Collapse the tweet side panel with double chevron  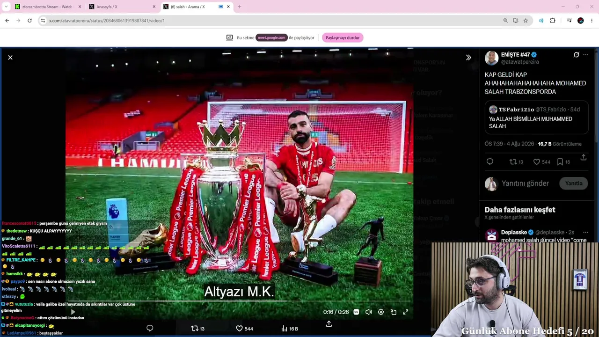tap(468, 57)
